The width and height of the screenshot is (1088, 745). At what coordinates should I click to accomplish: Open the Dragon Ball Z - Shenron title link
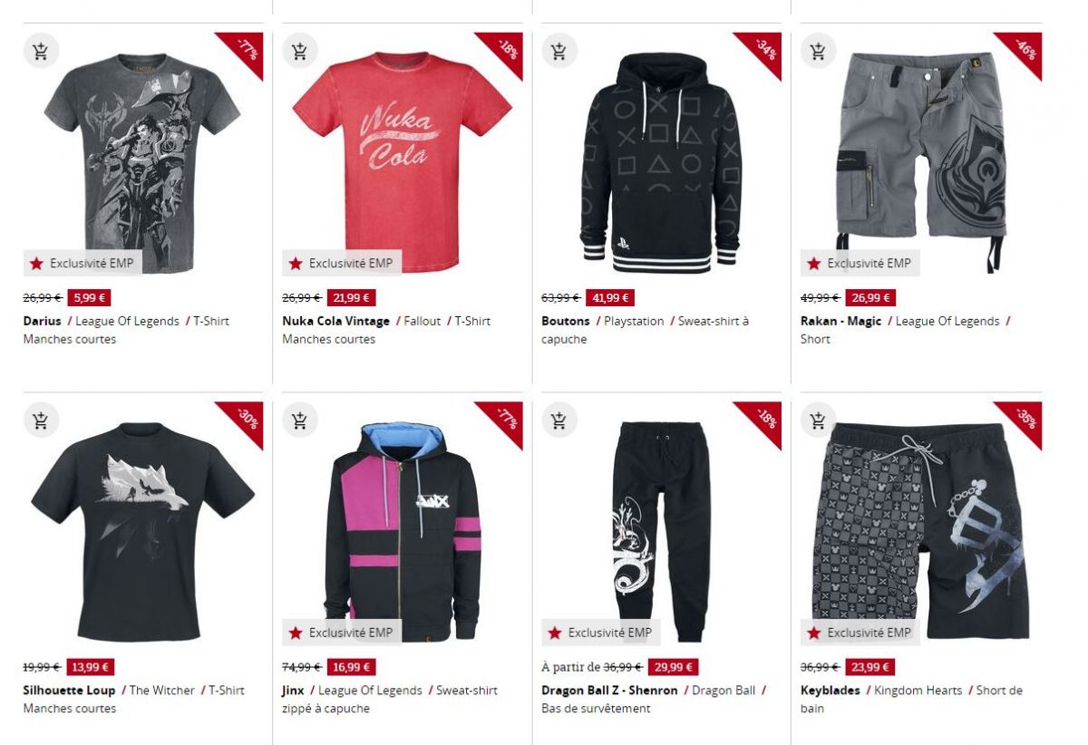(609, 691)
